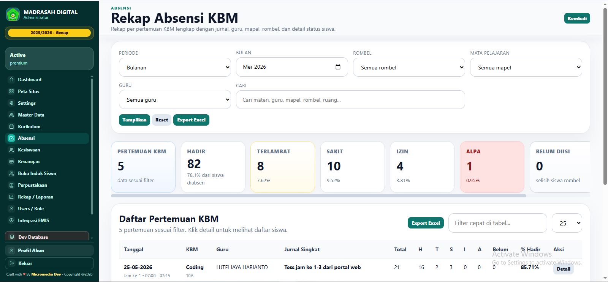Click the Keluar logout button
This screenshot has width=608, height=282.
tap(49, 263)
